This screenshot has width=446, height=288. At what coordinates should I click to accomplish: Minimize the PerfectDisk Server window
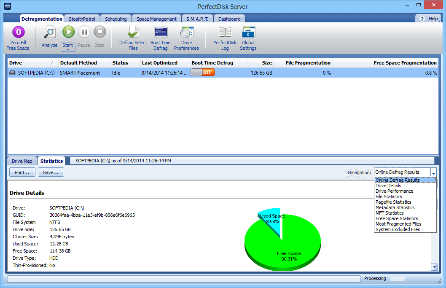407,5
